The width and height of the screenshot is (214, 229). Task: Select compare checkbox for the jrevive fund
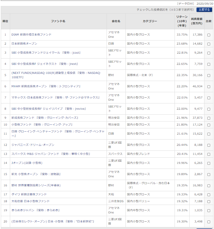coord(209,109)
